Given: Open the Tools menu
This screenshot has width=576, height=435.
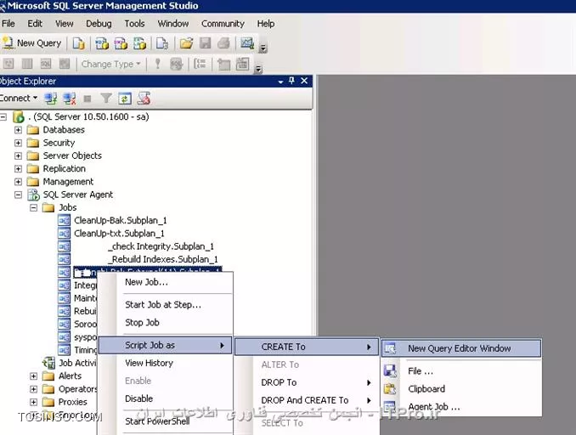Looking at the screenshot, I should (x=134, y=24).
